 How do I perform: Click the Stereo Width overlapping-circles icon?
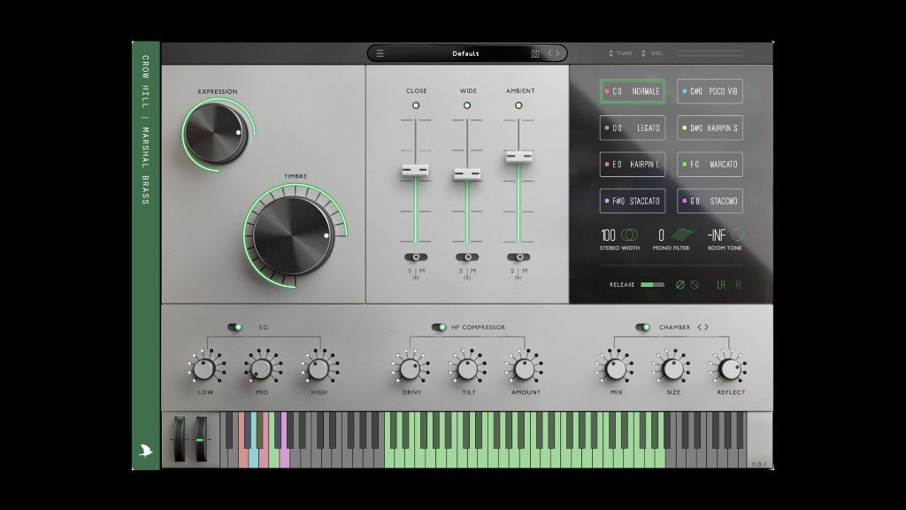pos(629,235)
